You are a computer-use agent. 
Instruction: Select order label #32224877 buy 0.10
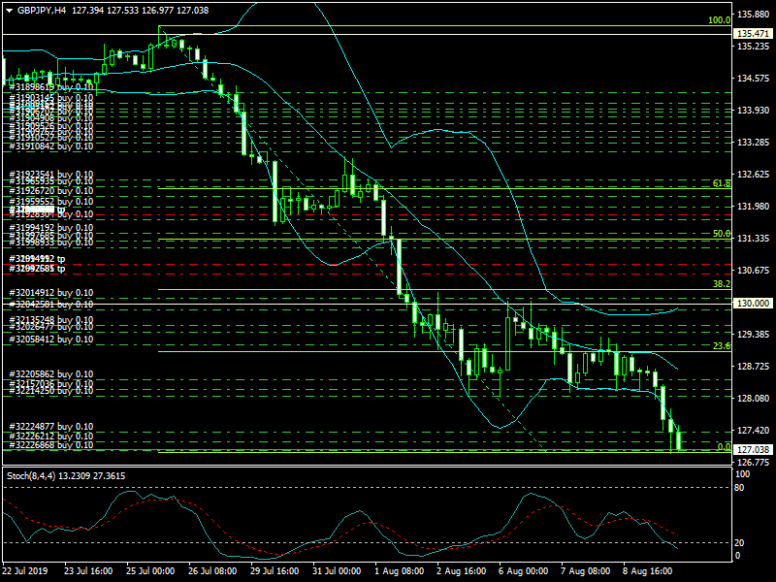[x=51, y=426]
